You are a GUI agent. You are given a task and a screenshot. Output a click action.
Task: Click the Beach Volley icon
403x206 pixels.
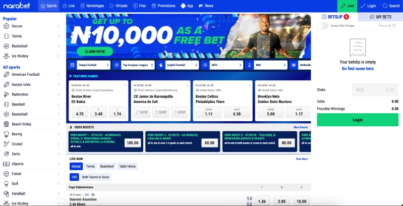pos(7,124)
